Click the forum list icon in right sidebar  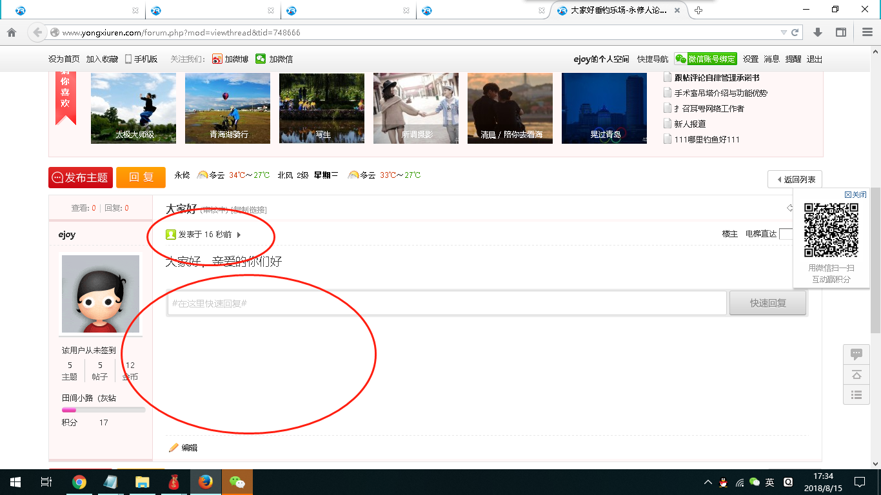point(856,395)
